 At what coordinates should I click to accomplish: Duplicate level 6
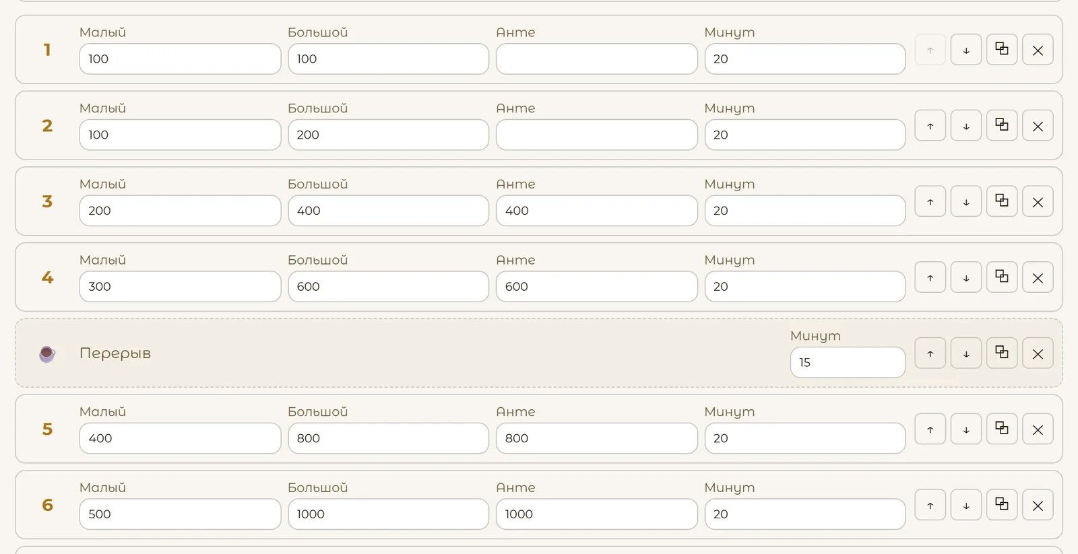click(x=1002, y=506)
